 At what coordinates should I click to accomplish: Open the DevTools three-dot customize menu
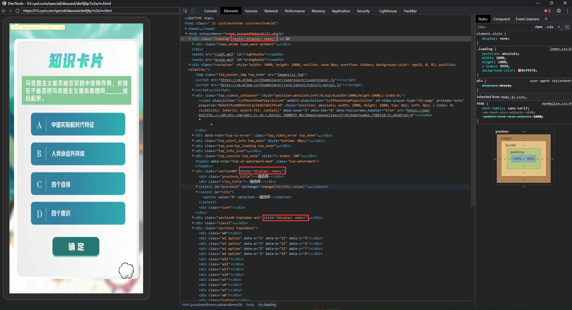(x=567, y=11)
